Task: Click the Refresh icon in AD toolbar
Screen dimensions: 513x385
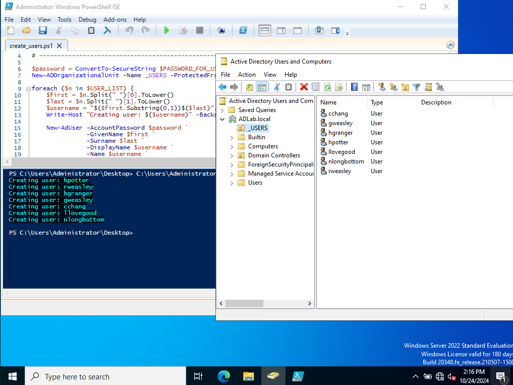Action: (327, 87)
